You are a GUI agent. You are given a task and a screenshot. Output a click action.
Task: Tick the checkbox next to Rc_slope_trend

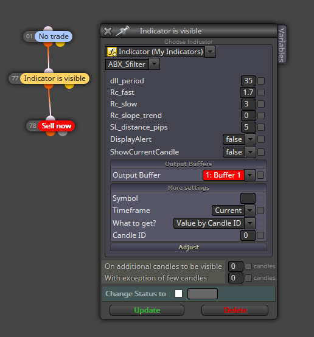[261, 116]
